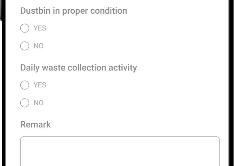This screenshot has width=235, height=166.
Task: Click the YES label under Dustbin condition
Action: click(40, 28)
